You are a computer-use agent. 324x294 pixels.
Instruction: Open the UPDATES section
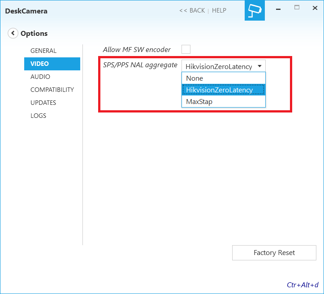(x=43, y=103)
